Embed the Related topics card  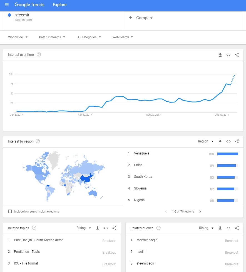pyautogui.click(x=106, y=228)
